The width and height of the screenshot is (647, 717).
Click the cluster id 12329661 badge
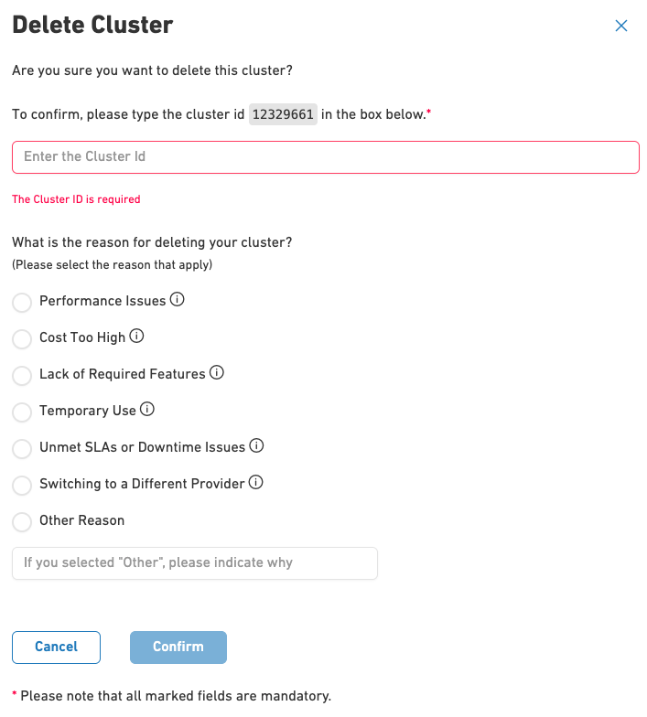point(283,115)
